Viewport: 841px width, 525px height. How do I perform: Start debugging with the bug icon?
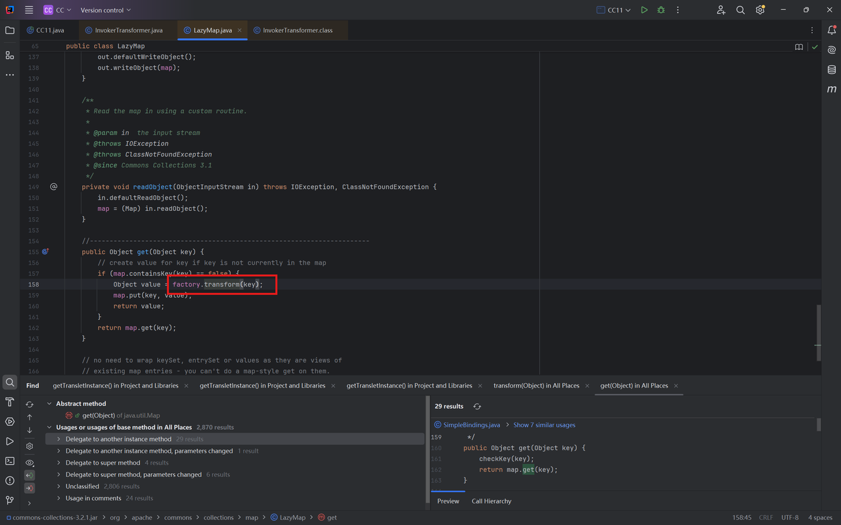[661, 10]
